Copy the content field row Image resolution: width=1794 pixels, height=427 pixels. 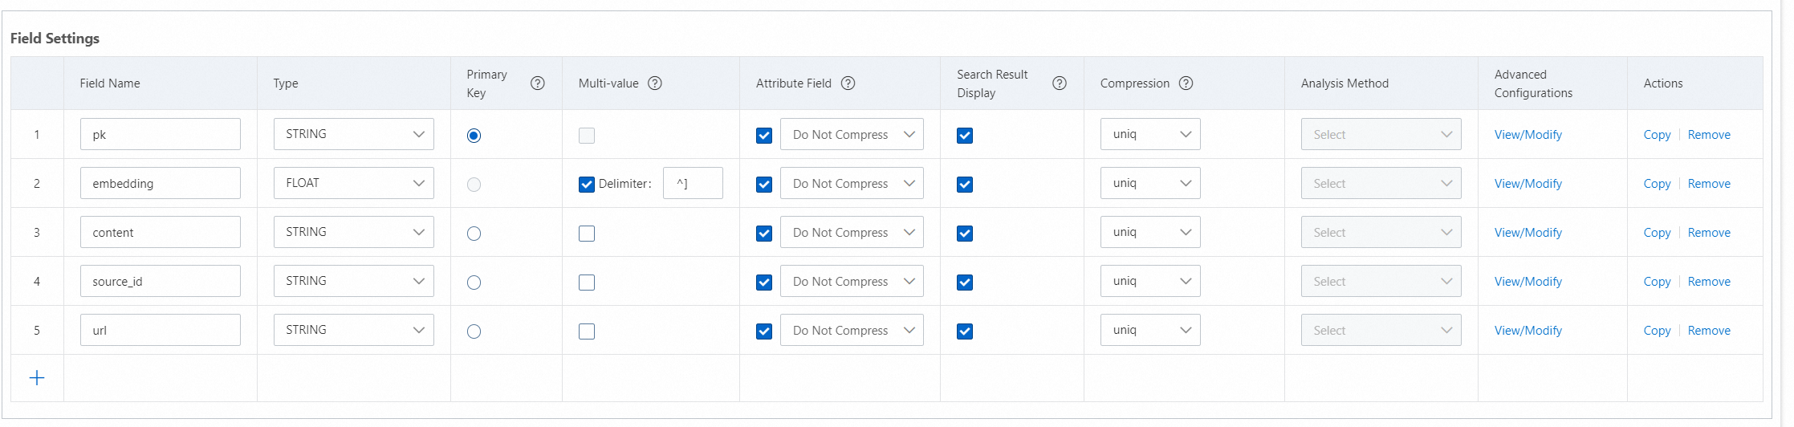pyautogui.click(x=1657, y=233)
